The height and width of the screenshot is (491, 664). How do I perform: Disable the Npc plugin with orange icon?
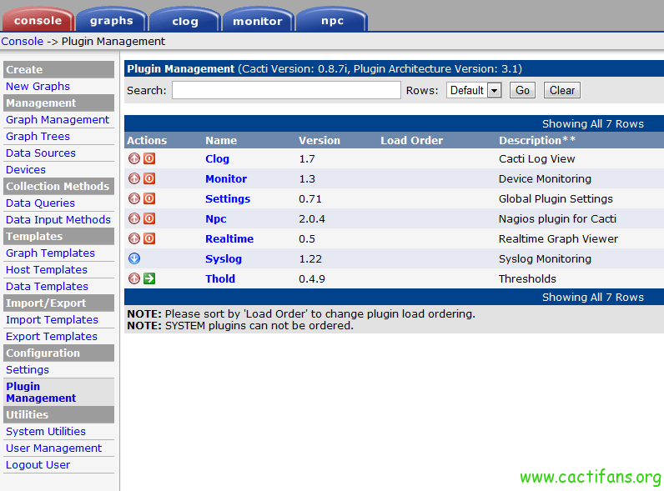tap(149, 218)
